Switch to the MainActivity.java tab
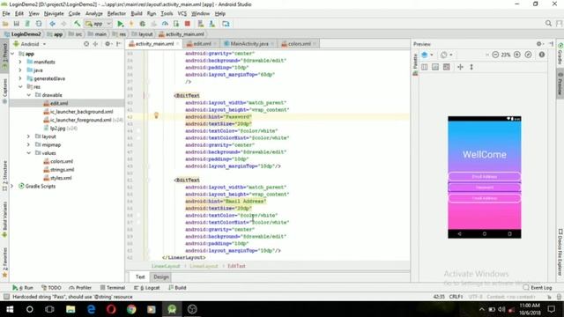 point(249,43)
